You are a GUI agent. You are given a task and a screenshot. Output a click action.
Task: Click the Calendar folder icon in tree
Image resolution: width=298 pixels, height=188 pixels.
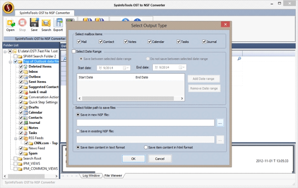click(25, 113)
